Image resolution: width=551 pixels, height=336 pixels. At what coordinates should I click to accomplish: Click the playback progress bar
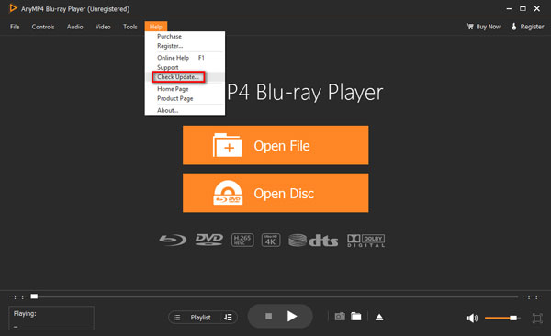275,297
